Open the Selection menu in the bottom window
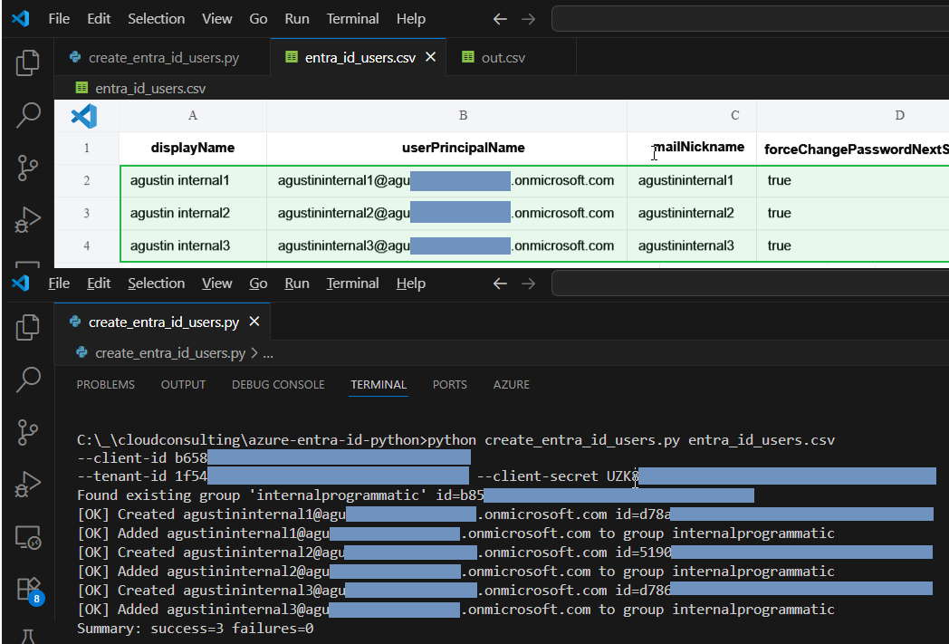Viewport: 949px width, 644px height. point(156,284)
